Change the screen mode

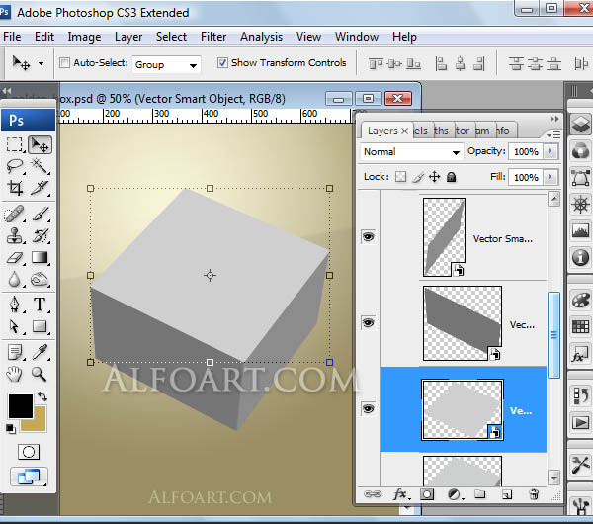tap(29, 477)
